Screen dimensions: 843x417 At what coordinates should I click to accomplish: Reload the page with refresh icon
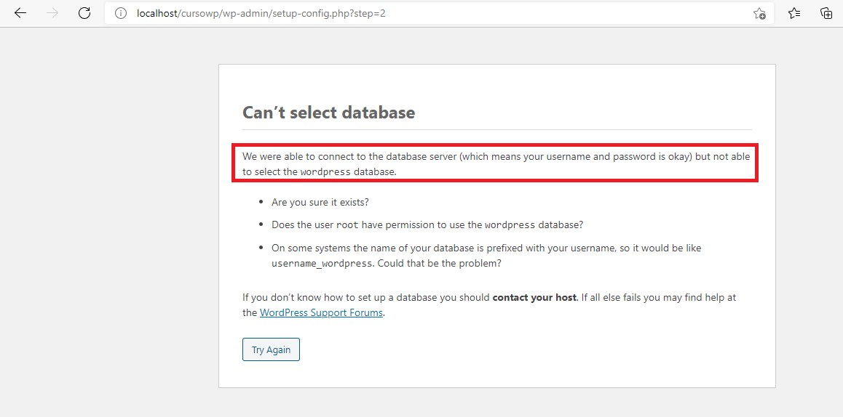tap(84, 13)
